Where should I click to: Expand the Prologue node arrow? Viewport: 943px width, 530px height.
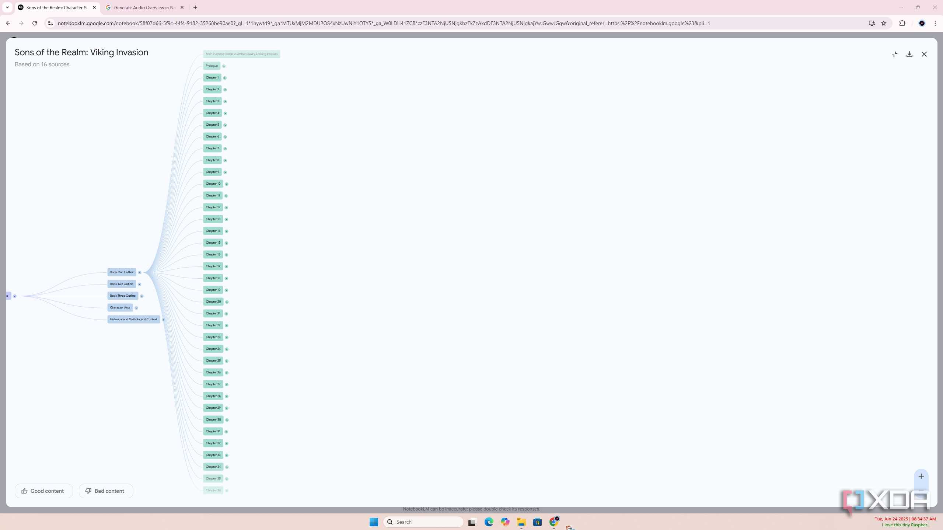coord(224,66)
